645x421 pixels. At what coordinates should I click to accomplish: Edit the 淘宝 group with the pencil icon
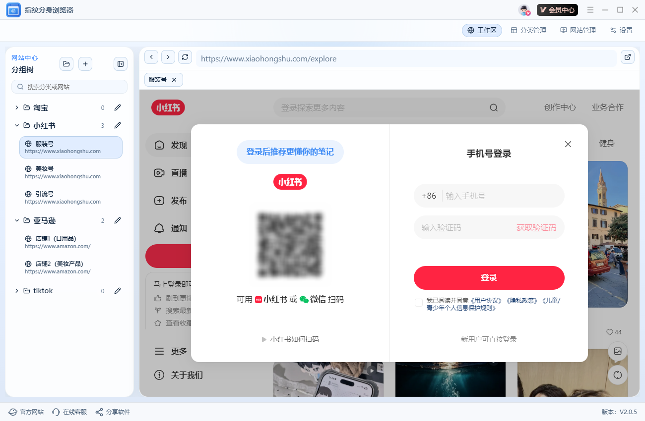118,107
